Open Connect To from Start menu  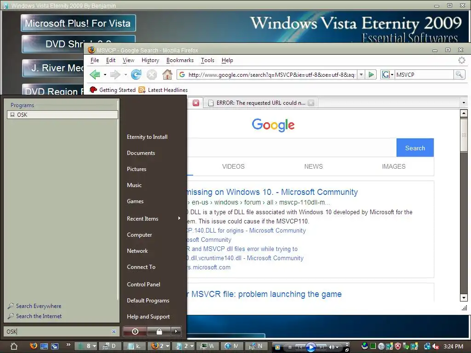(141, 267)
